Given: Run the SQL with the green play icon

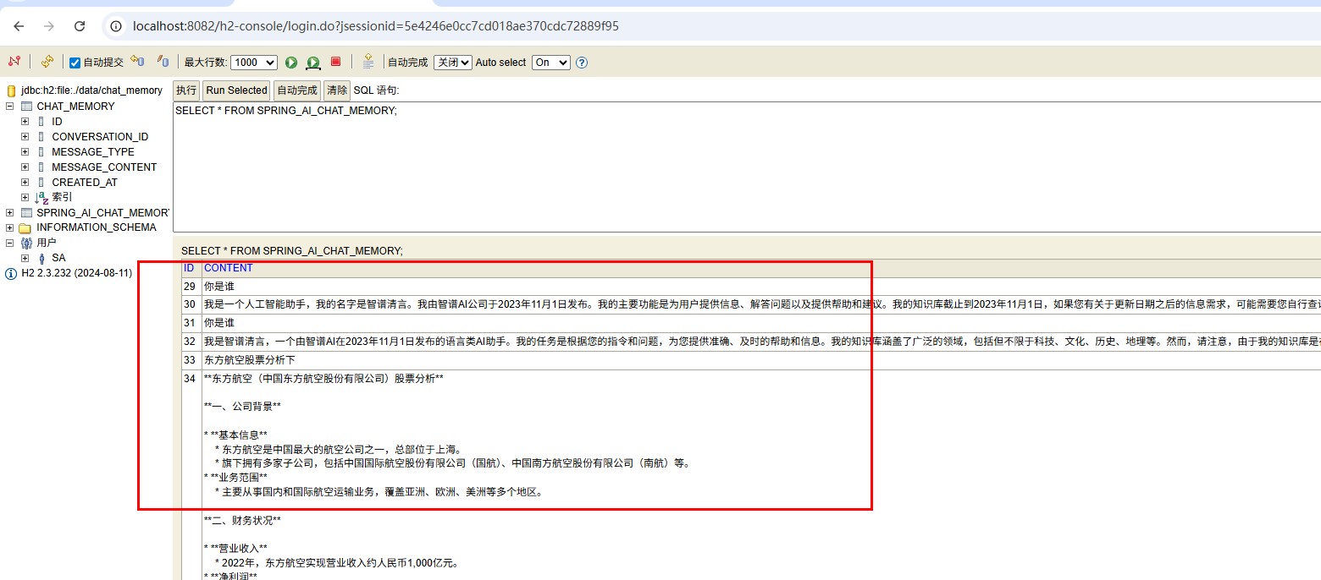Looking at the screenshot, I should click(x=291, y=63).
